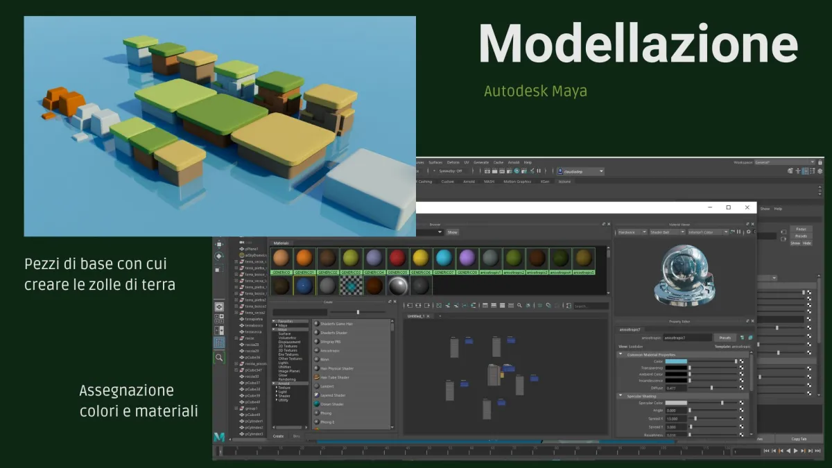The width and height of the screenshot is (832, 468).
Task: Click the Maya logo icon at bottom left
Action: (219, 437)
